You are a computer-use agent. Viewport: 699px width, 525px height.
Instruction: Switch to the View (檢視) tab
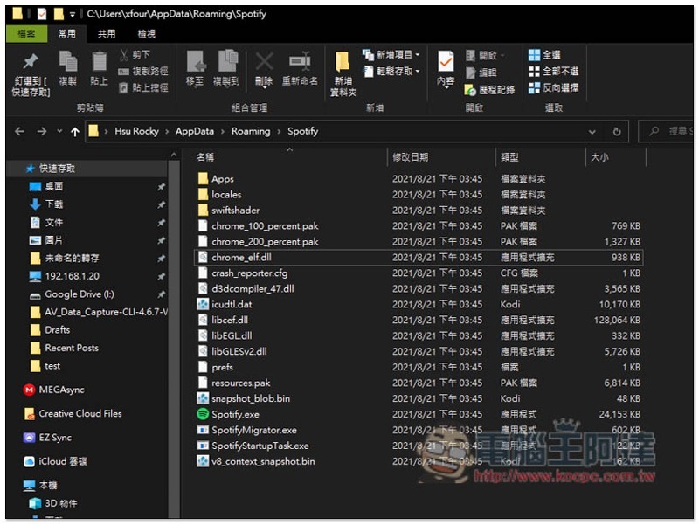pyautogui.click(x=146, y=33)
